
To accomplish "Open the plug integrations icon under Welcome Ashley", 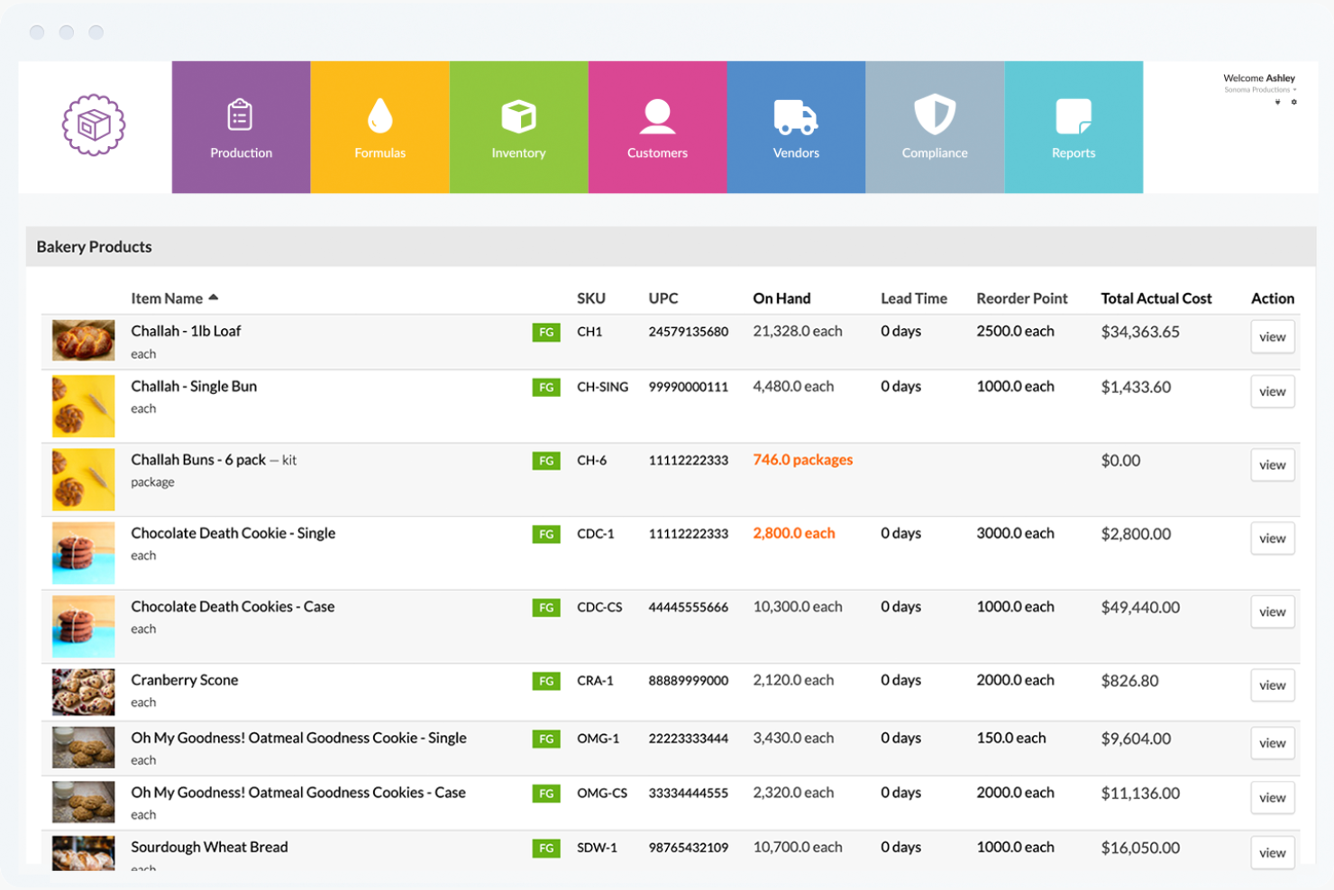I will click(x=1277, y=102).
